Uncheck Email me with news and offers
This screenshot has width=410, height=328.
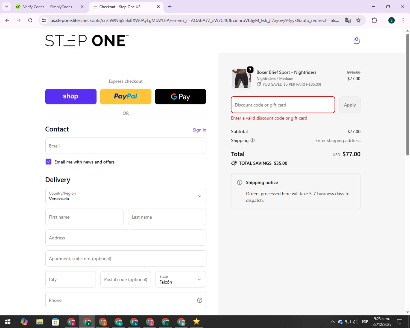(49, 162)
